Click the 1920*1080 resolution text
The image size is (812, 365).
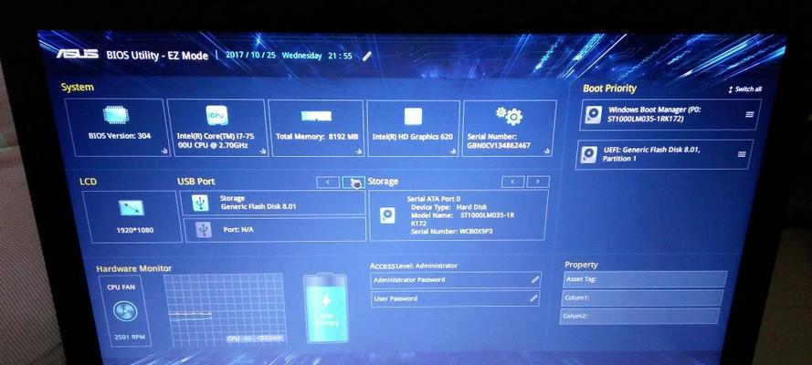point(134,230)
